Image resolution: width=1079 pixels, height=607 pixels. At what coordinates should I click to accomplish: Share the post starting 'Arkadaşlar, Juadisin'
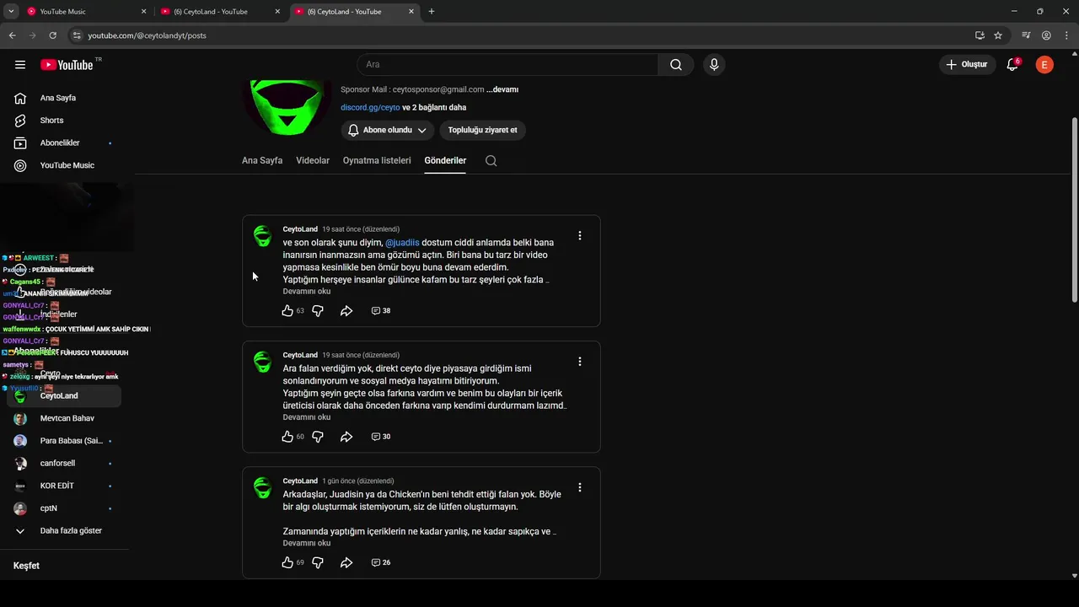(x=346, y=562)
